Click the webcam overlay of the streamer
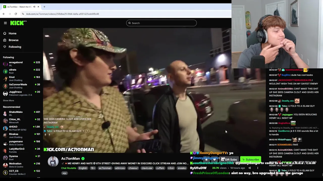The height and width of the screenshot is (181, 323). pos(277,34)
